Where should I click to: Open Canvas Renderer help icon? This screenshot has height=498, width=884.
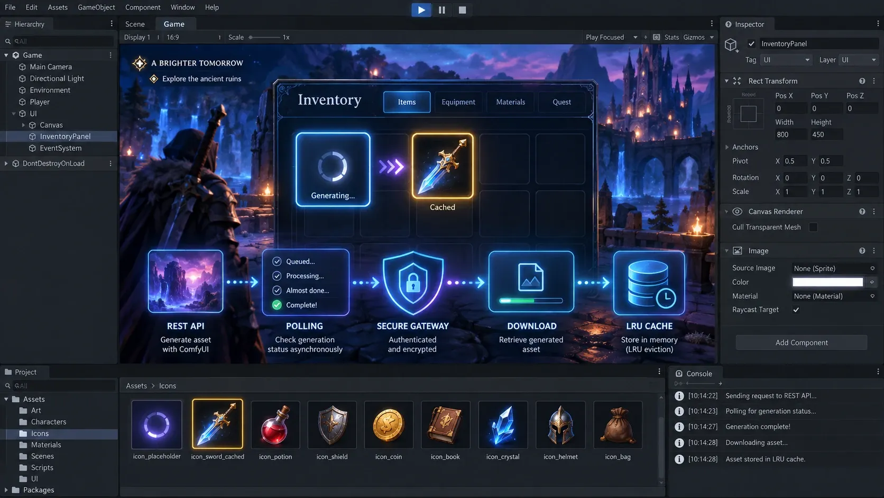862,211
